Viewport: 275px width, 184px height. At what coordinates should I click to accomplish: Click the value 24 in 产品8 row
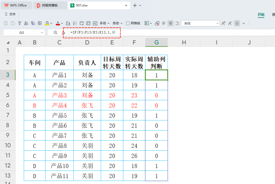[134, 146]
